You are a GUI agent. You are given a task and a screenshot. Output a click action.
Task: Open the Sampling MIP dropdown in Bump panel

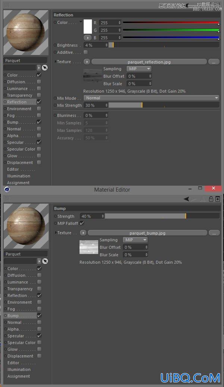coord(136,240)
